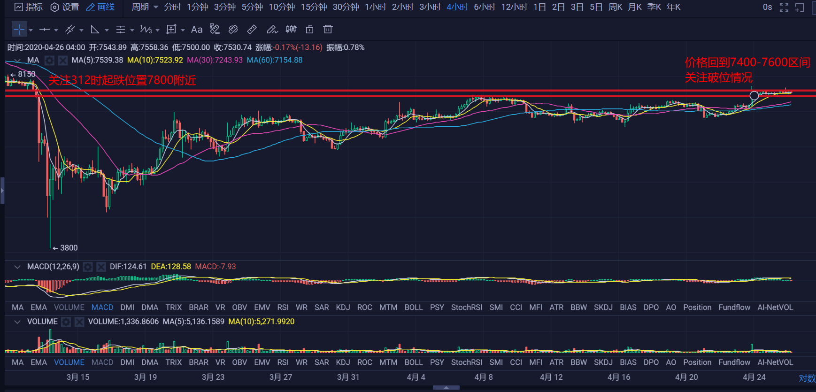Click the DEA:128.58 value label

pos(171,267)
